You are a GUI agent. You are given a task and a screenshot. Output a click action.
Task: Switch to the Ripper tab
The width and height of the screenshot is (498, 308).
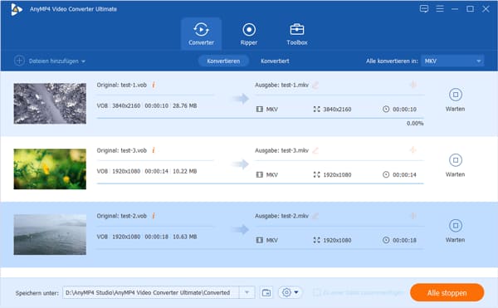pos(249,34)
